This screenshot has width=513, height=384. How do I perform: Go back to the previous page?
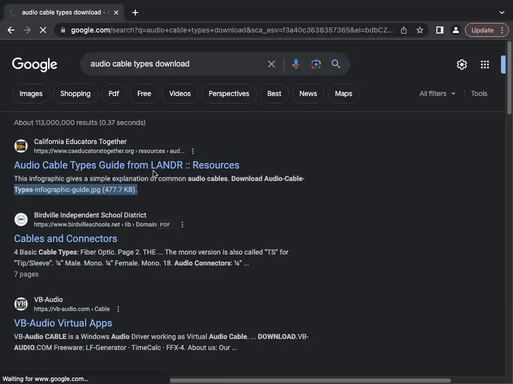11,30
